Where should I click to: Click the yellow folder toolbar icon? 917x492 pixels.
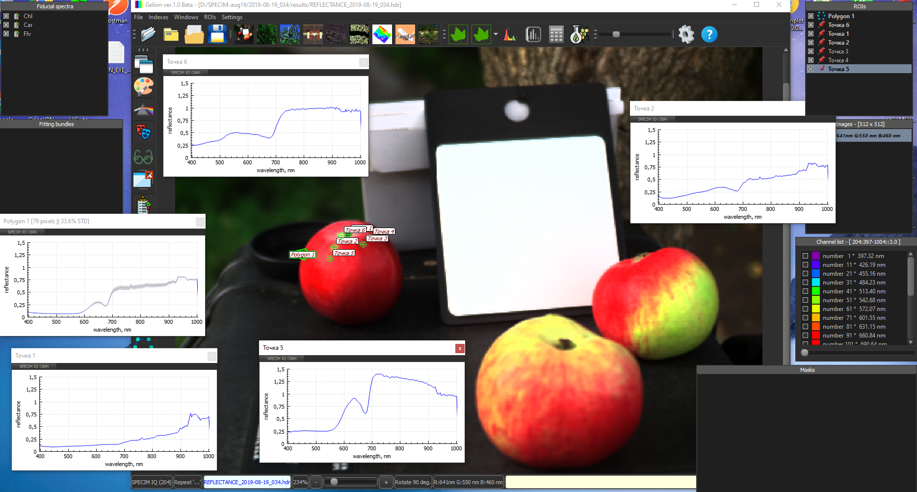point(171,34)
